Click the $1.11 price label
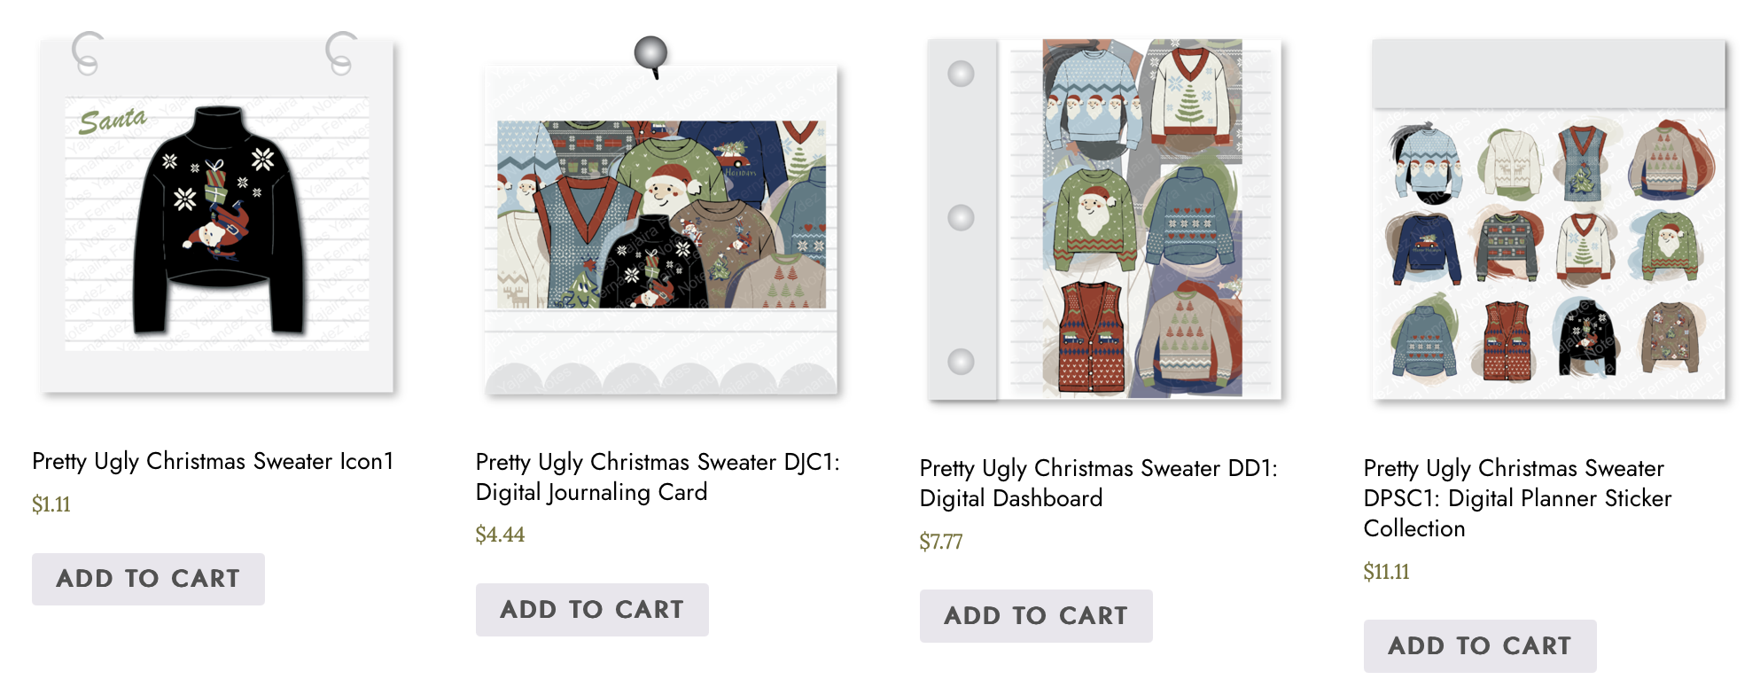This screenshot has width=1760, height=695. pos(51,504)
